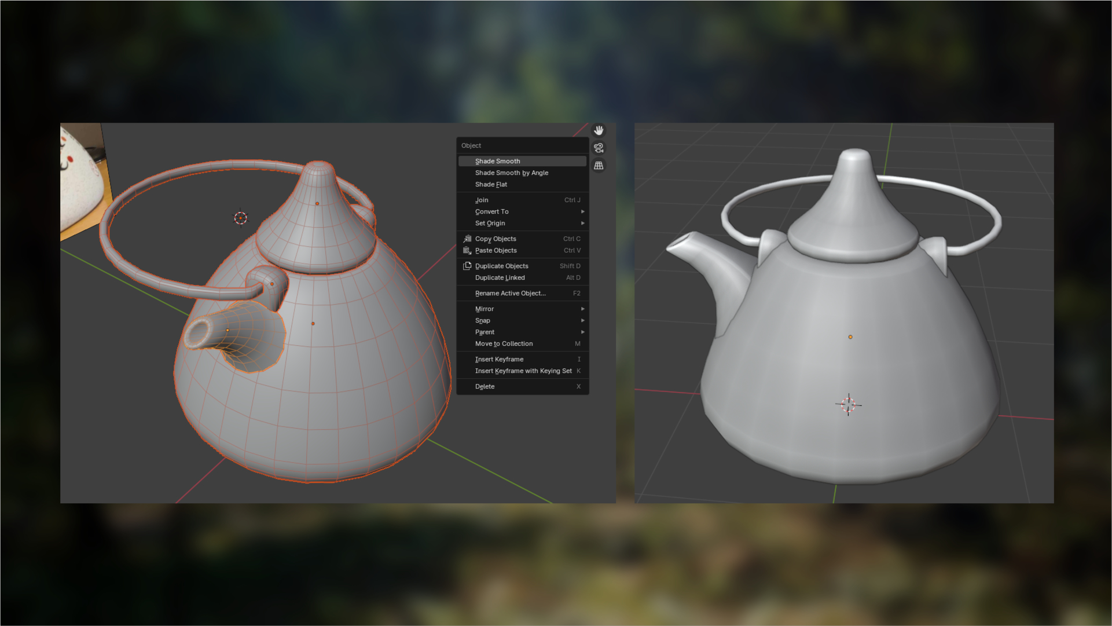Click the Object menu title
The height and width of the screenshot is (626, 1112).
(471, 145)
